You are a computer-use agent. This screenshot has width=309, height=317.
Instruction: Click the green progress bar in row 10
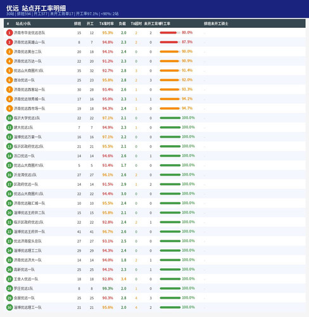tap(170, 118)
